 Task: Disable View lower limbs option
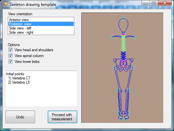10,61
